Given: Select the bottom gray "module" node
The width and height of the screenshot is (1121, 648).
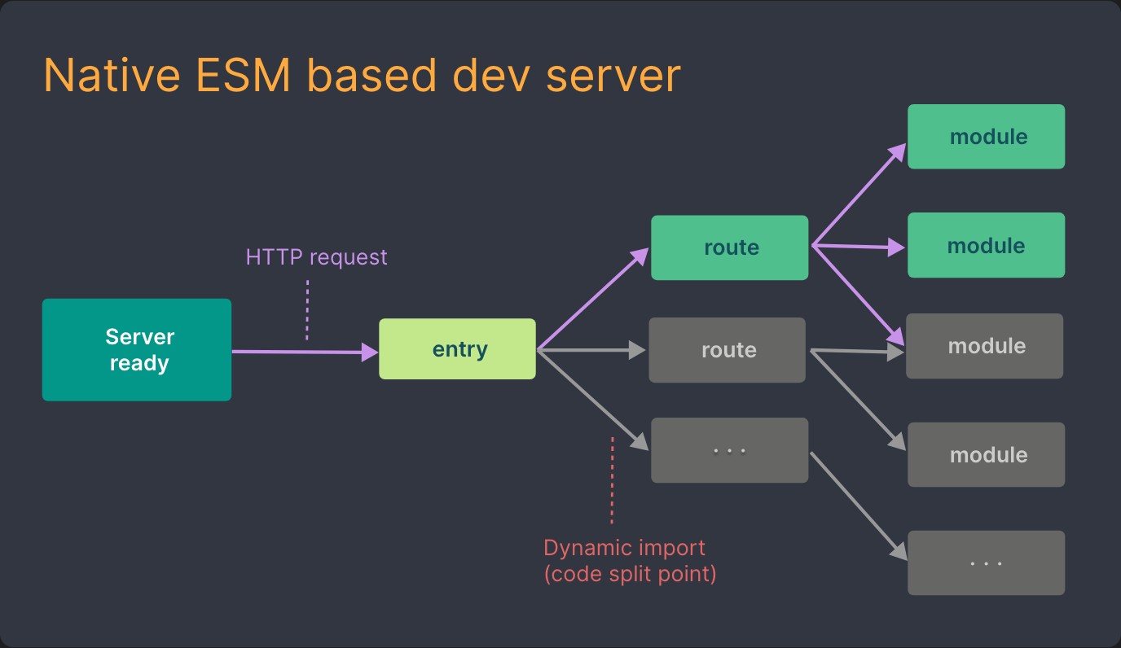Looking at the screenshot, I should (985, 454).
